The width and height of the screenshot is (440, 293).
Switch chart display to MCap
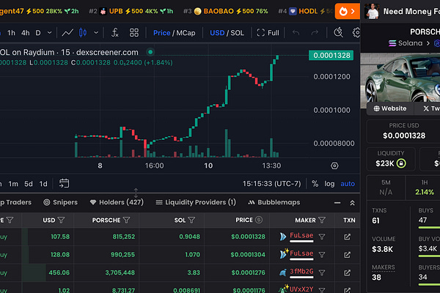point(186,33)
